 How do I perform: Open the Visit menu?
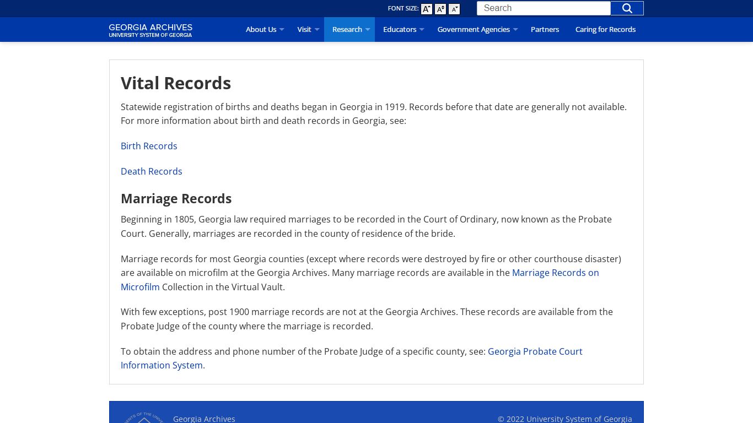pyautogui.click(x=304, y=30)
